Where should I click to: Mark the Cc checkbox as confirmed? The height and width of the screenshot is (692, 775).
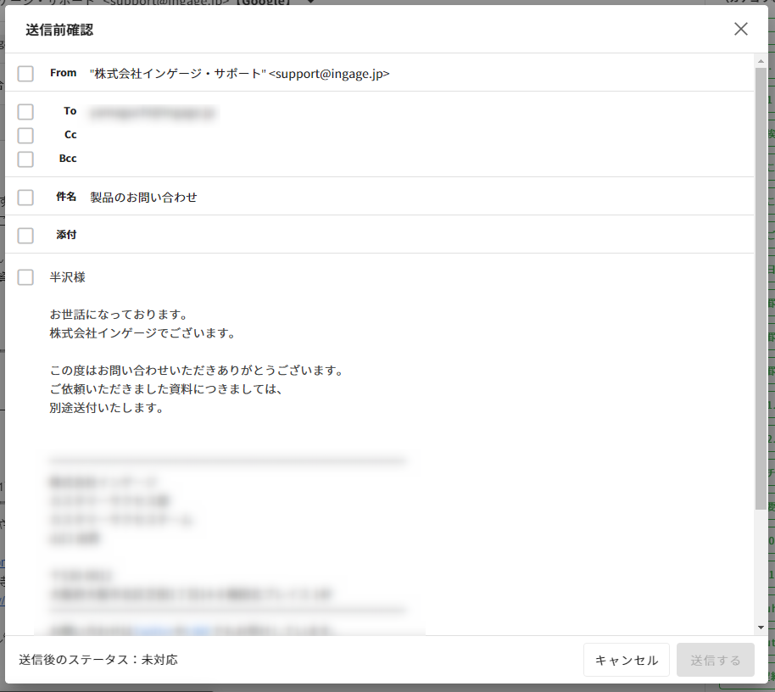(25, 136)
